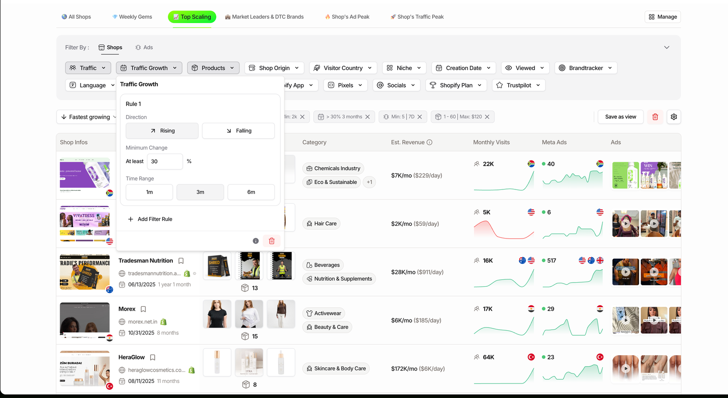Click Save as view button
728x398 pixels.
[x=621, y=117]
